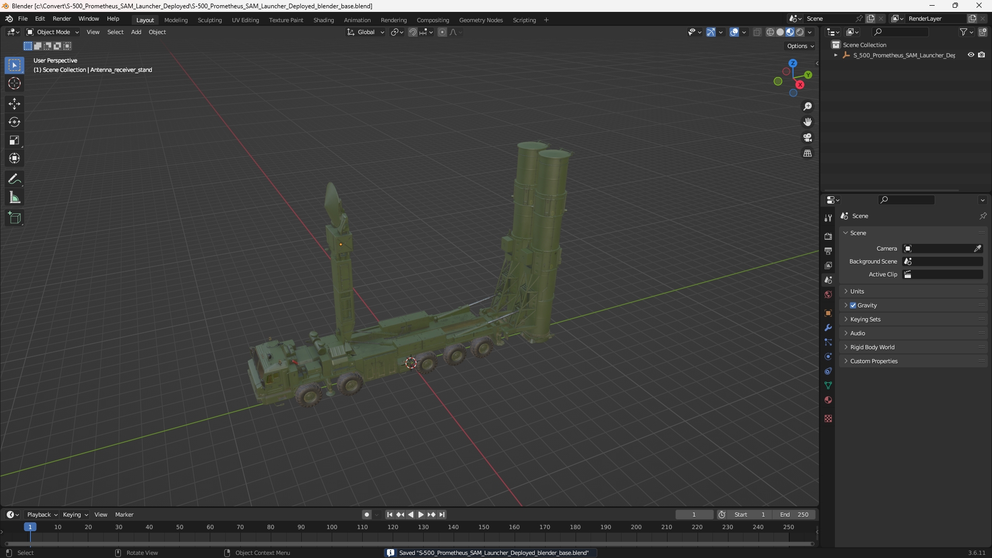992x558 pixels.
Task: Open the Keying popover
Action: [x=75, y=515]
